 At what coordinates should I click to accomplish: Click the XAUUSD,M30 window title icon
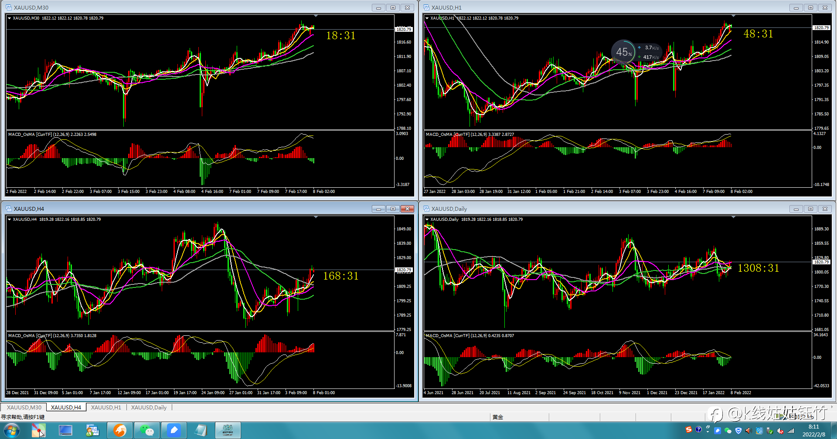click(9, 7)
